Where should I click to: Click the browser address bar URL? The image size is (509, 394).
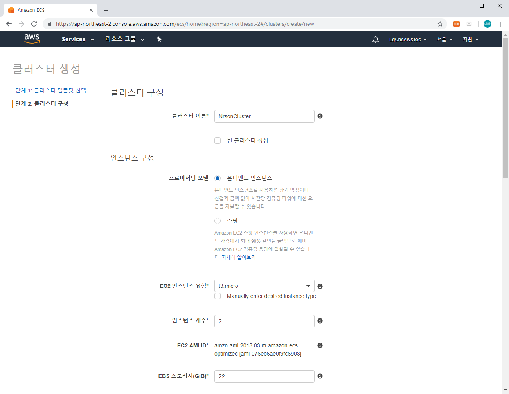(185, 24)
